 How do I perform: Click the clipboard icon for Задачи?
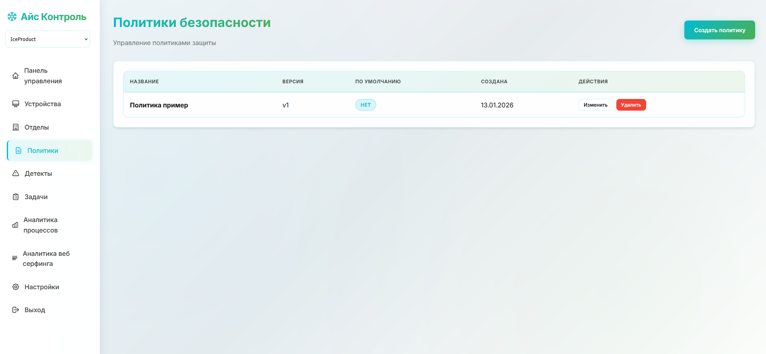(16, 197)
